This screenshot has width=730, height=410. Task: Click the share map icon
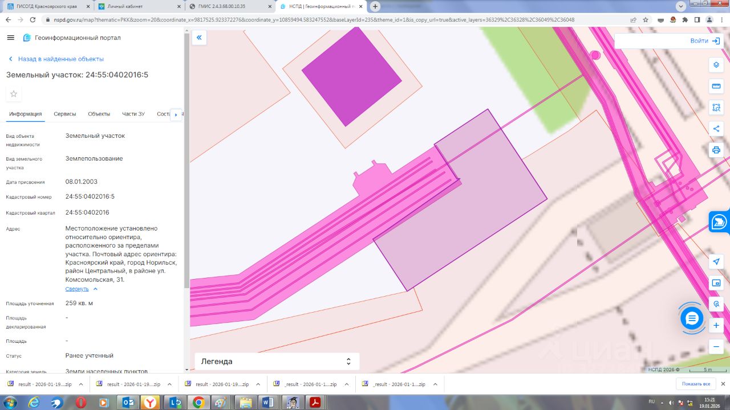pyautogui.click(x=716, y=129)
